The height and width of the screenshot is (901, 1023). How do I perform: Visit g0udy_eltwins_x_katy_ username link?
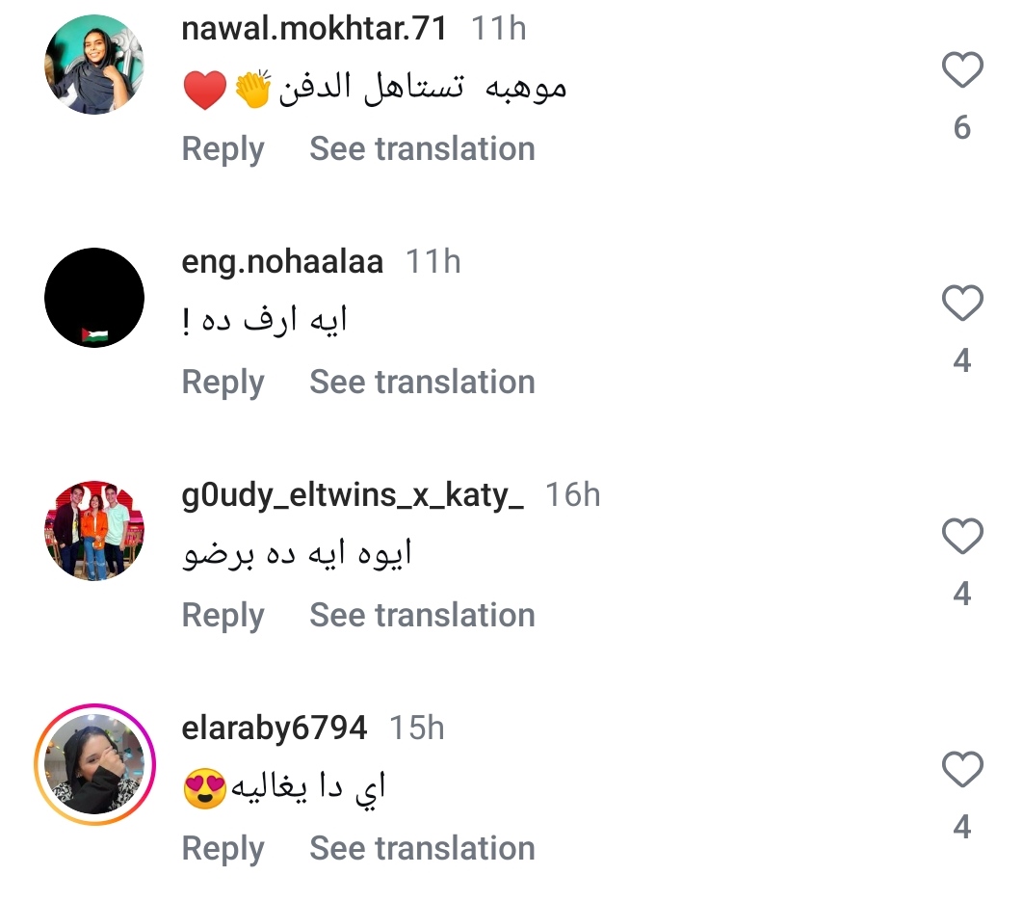point(353,495)
